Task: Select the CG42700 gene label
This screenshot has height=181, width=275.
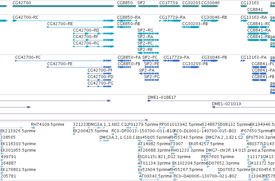Action: click(22, 3)
